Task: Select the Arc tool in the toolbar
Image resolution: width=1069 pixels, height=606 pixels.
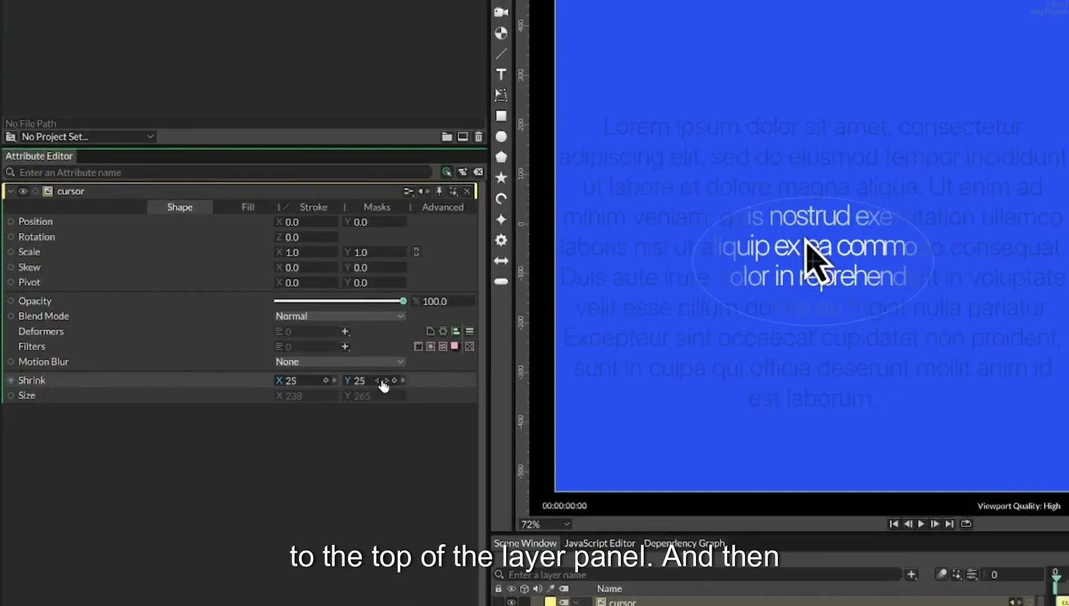Action: 501,199
